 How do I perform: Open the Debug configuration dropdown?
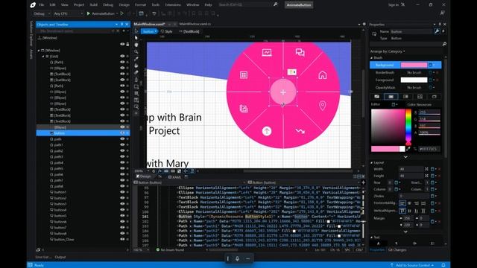point(42,13)
